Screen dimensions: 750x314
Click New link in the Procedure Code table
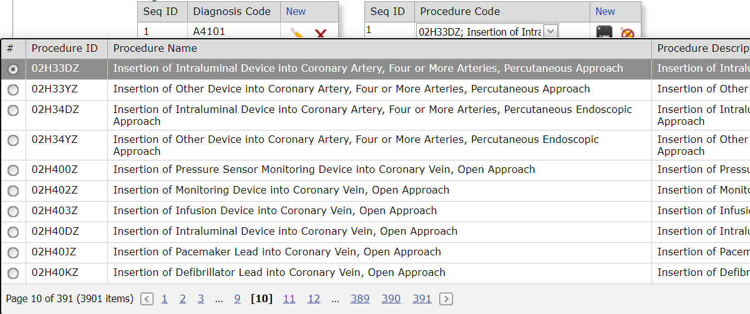pyautogui.click(x=605, y=11)
